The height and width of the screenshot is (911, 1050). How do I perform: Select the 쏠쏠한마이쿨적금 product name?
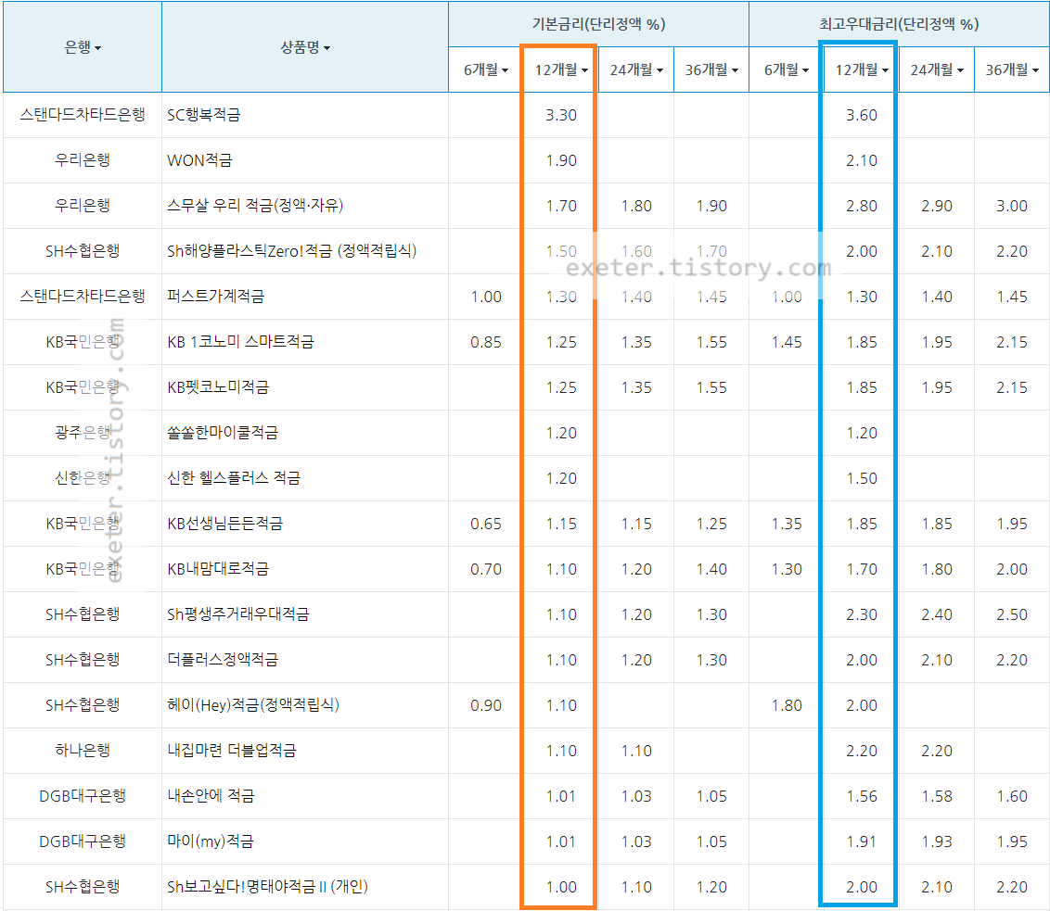(223, 433)
